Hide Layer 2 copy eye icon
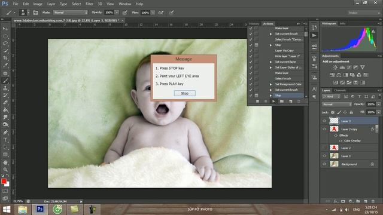Image resolution: width=383 pixels, height=215 pixels. point(324,129)
